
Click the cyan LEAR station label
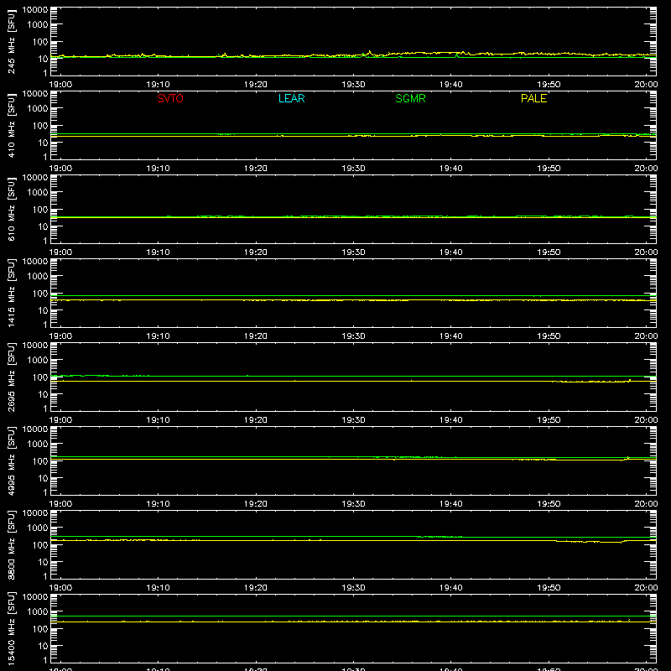[x=291, y=98]
